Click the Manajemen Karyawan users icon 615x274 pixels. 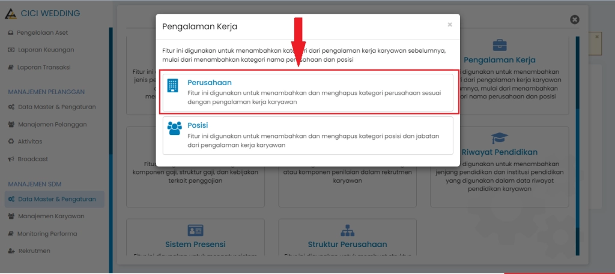click(11, 216)
